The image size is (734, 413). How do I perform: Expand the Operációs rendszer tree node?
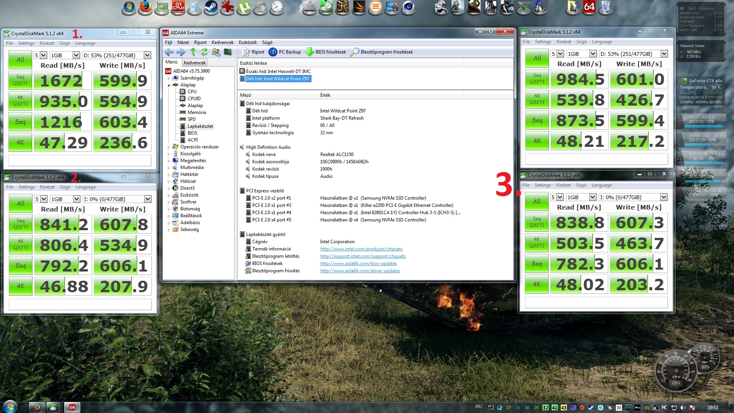click(169, 147)
